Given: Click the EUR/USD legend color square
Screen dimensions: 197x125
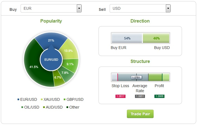Looking at the screenshot, I should 18,99.
